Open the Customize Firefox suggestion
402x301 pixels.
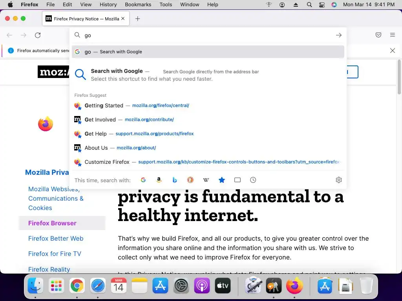(x=208, y=162)
